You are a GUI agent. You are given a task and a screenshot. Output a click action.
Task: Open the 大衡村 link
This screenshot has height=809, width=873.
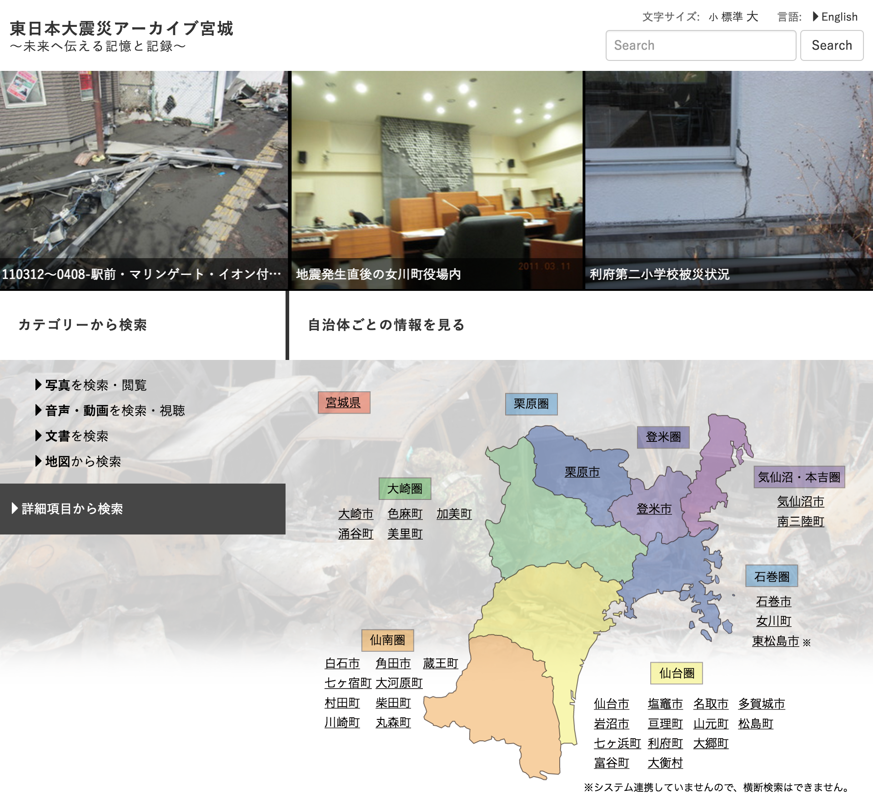pos(665,763)
